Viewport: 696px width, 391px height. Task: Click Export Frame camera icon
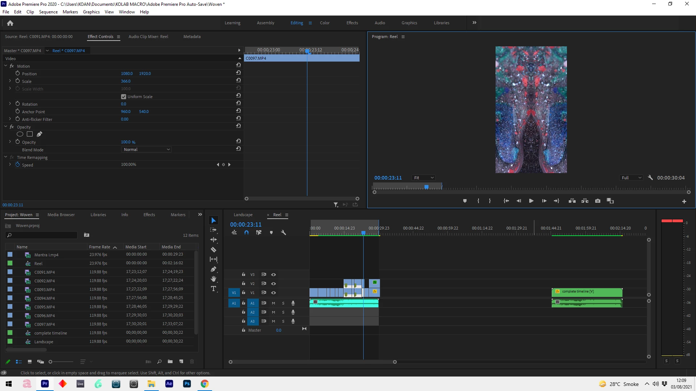(x=598, y=201)
